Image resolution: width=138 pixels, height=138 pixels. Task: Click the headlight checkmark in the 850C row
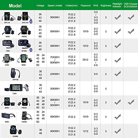(118, 31)
